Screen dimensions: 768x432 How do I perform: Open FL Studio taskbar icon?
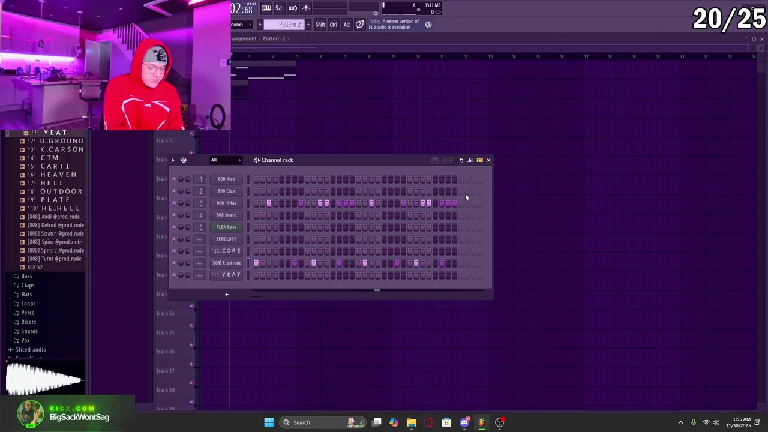(481, 422)
